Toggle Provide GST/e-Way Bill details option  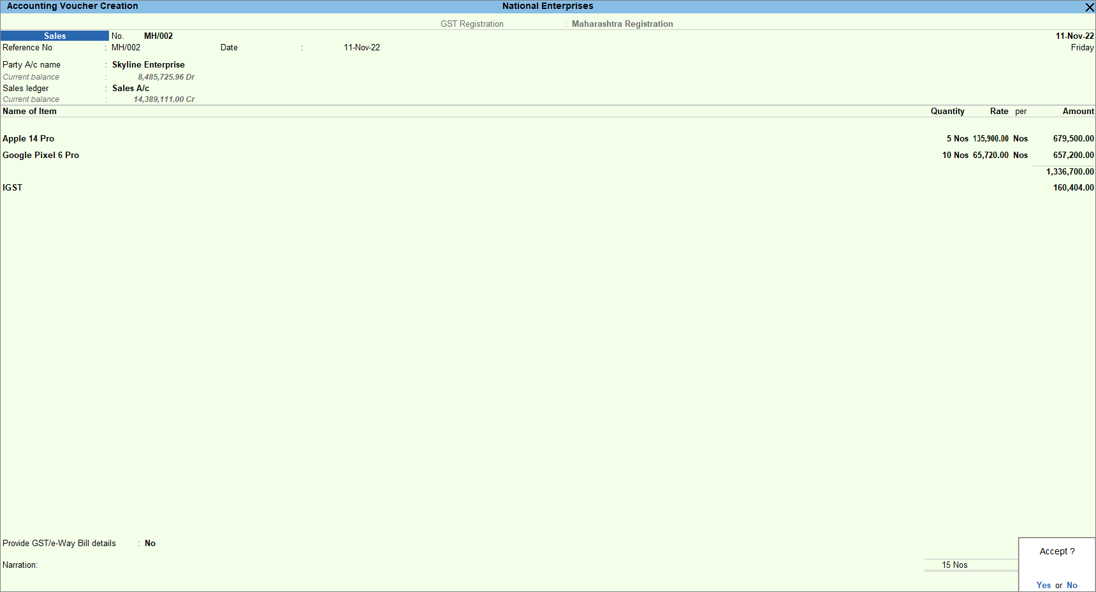[x=150, y=543]
